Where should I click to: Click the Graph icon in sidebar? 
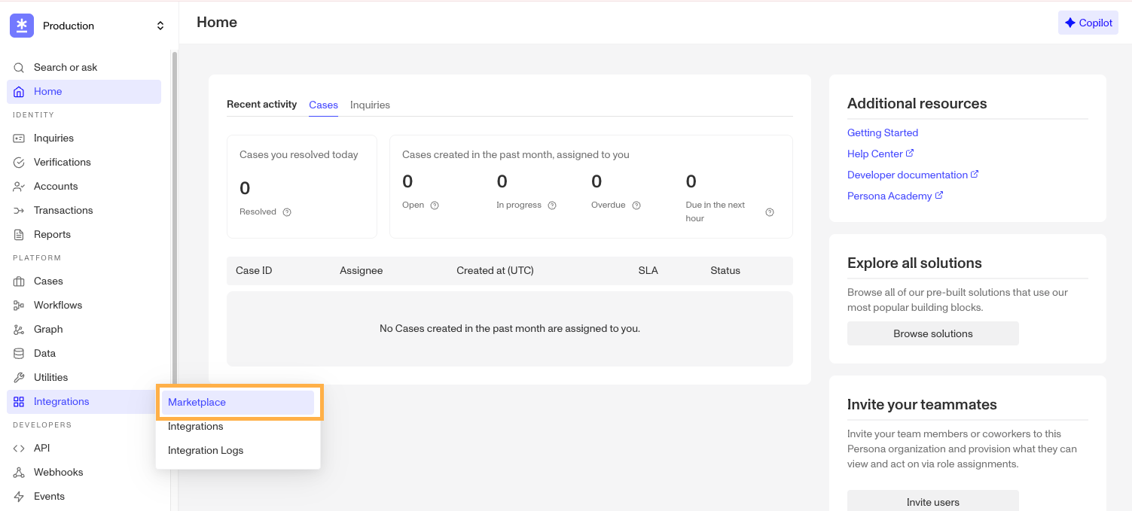pos(19,330)
